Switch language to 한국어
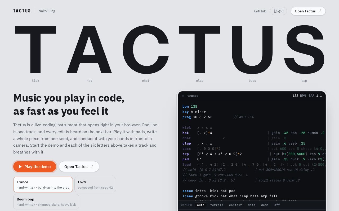 (x=278, y=11)
